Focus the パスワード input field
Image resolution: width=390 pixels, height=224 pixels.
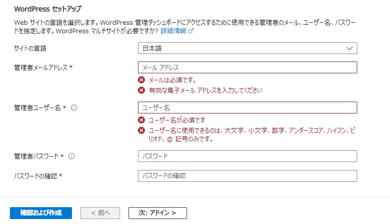pos(248,156)
